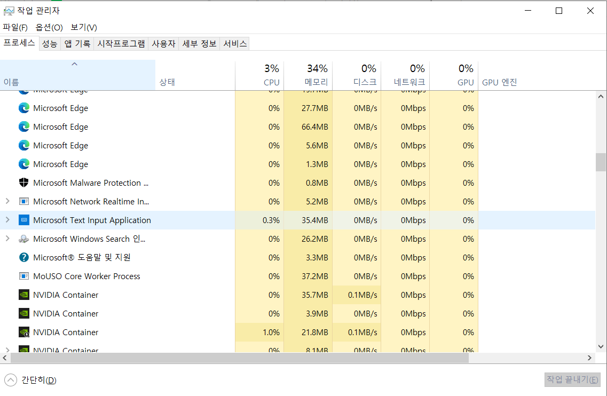607x396 pixels.
Task: Expand Microsoft Network Realtime Inspection process
Action: pyautogui.click(x=7, y=201)
